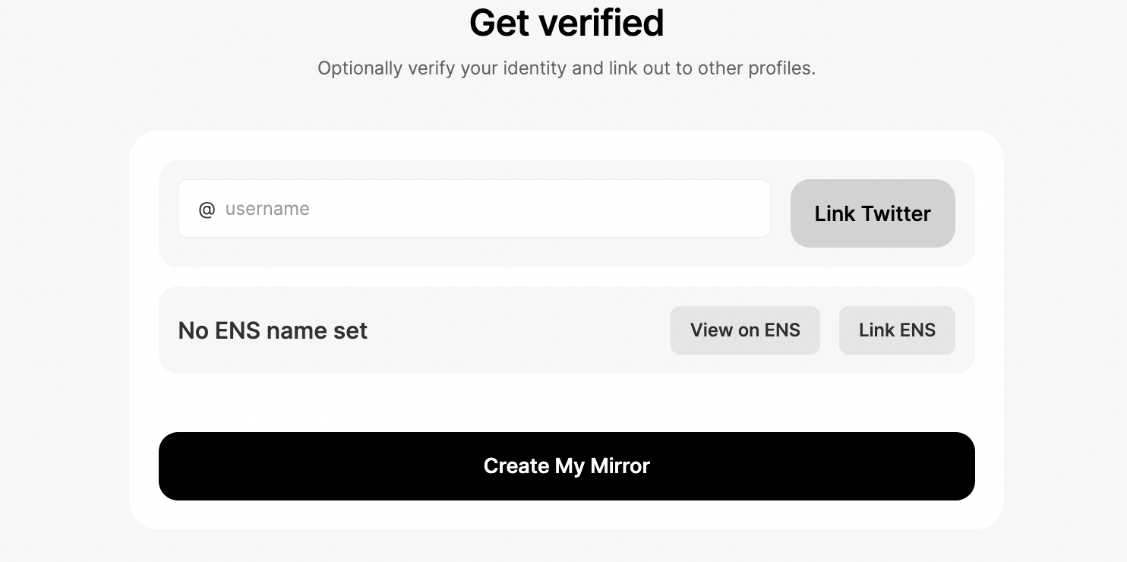Image resolution: width=1127 pixels, height=562 pixels.
Task: Click the word 'View' in the ENS button
Action: point(711,330)
